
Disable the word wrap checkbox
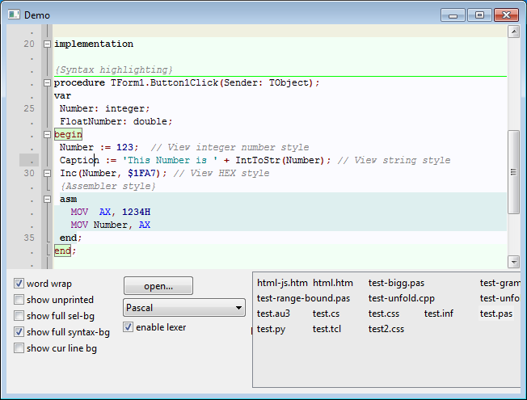point(19,284)
